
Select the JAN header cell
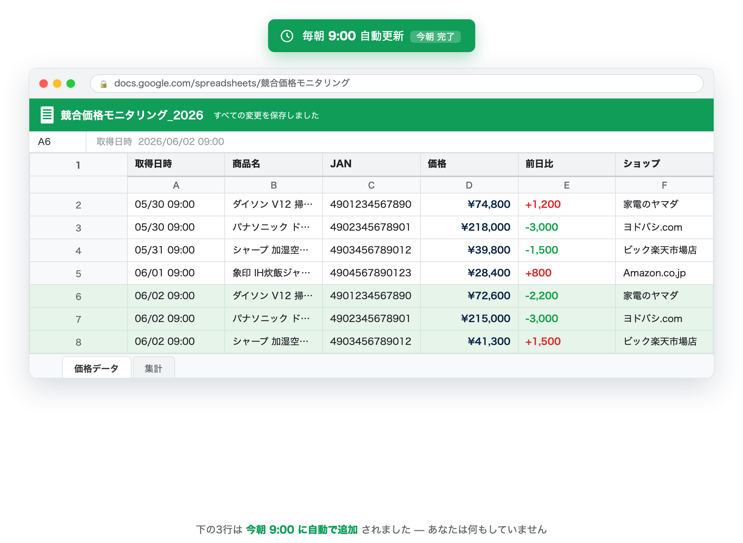tap(371, 164)
